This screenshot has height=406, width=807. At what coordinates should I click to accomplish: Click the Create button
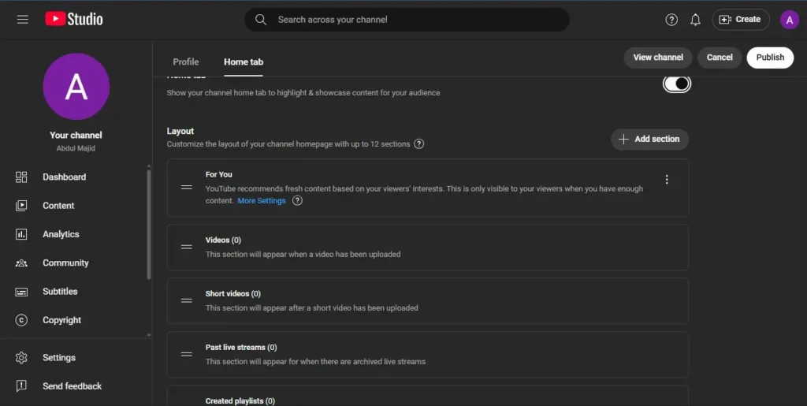pos(741,20)
